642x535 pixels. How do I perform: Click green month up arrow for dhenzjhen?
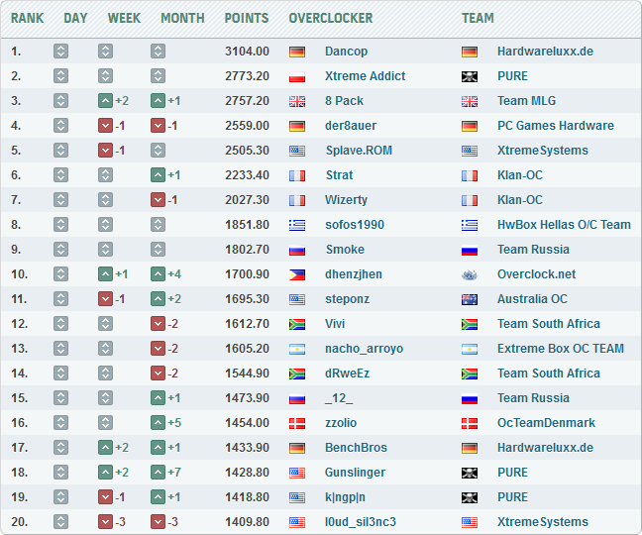[x=158, y=274]
